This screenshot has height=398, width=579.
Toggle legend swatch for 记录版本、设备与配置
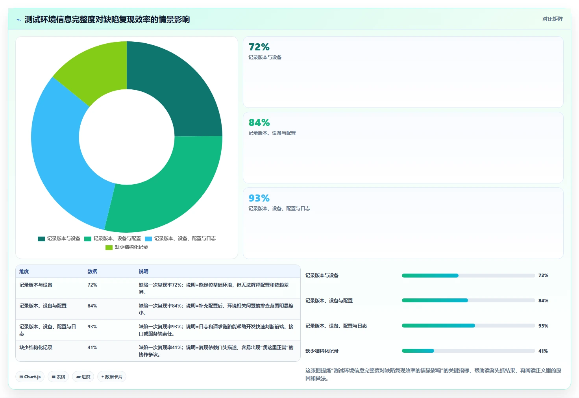(87, 239)
